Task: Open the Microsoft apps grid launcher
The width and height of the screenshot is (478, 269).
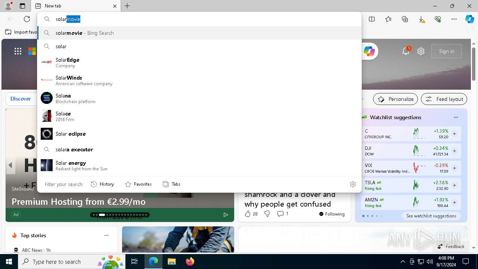Action: (18, 51)
